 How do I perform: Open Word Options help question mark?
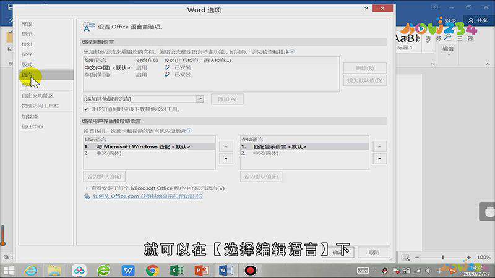coord(366,9)
